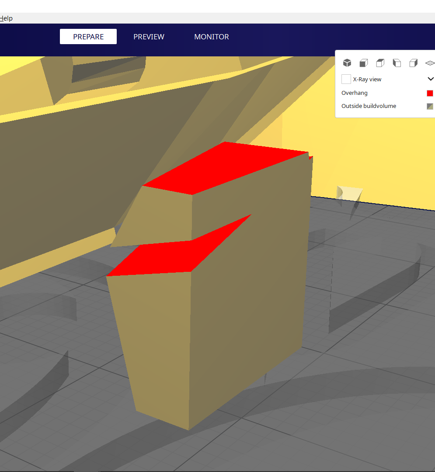Click the Outside buildvolume legend label
The width and height of the screenshot is (435, 472).
(369, 106)
